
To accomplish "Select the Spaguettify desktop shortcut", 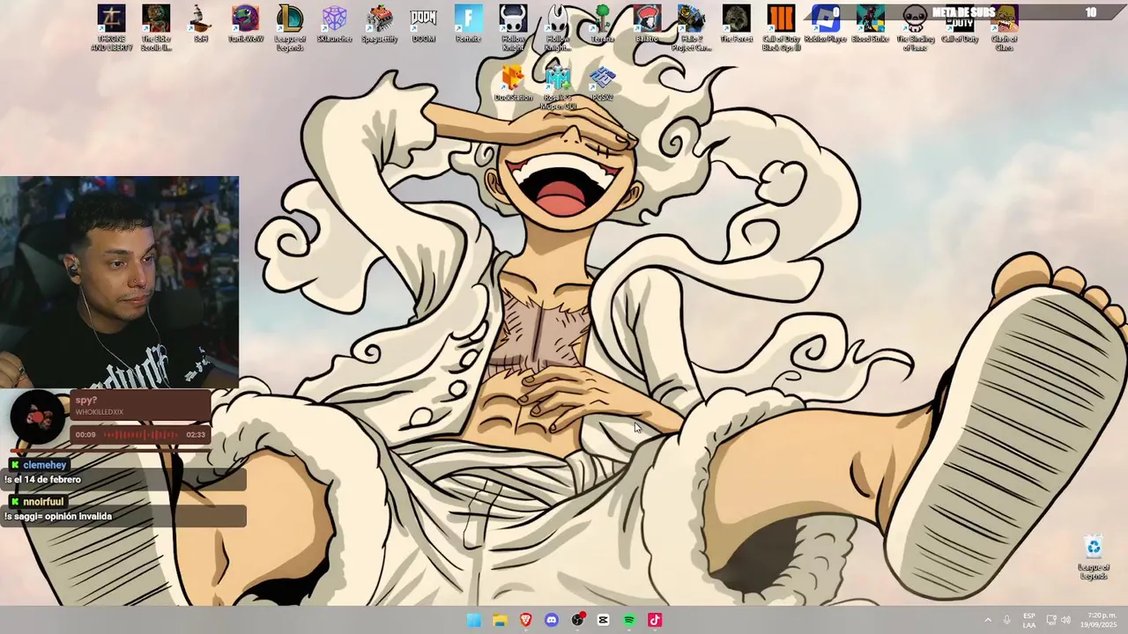I will click(380, 24).
